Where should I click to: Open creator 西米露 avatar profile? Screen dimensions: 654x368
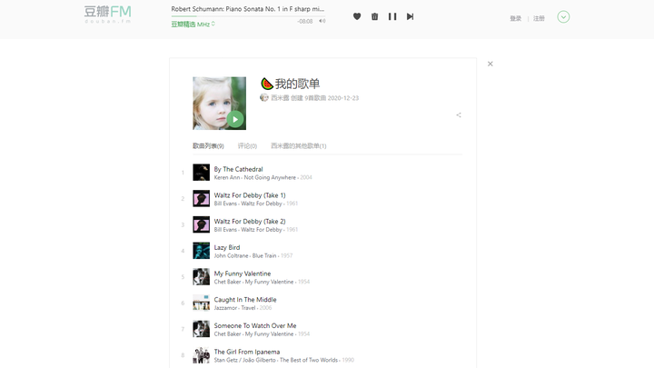click(x=263, y=97)
